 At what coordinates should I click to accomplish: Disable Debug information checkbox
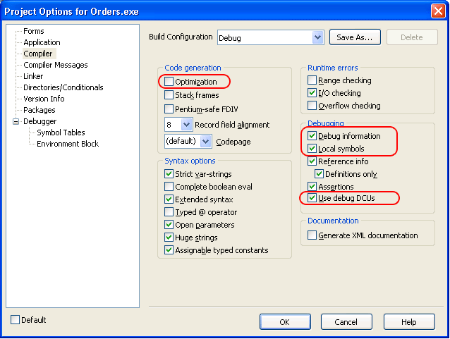312,136
